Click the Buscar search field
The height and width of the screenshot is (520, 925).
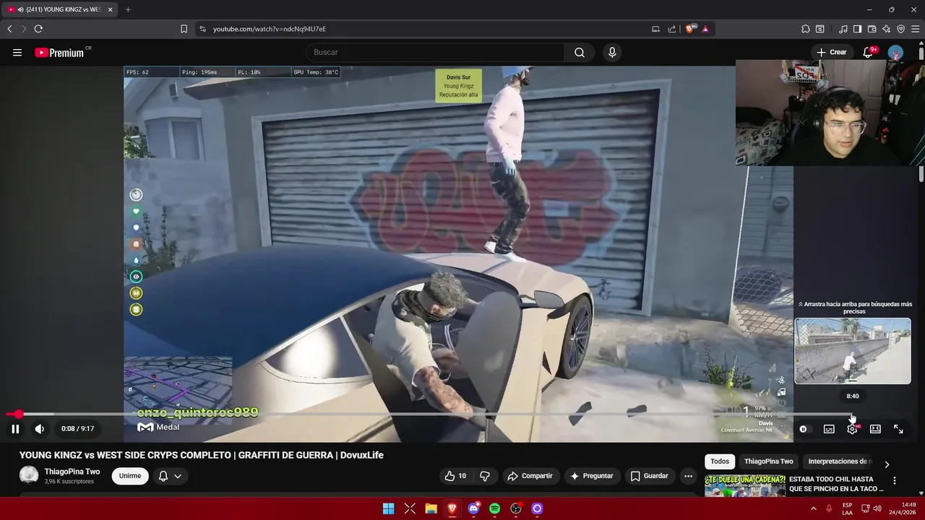point(435,52)
